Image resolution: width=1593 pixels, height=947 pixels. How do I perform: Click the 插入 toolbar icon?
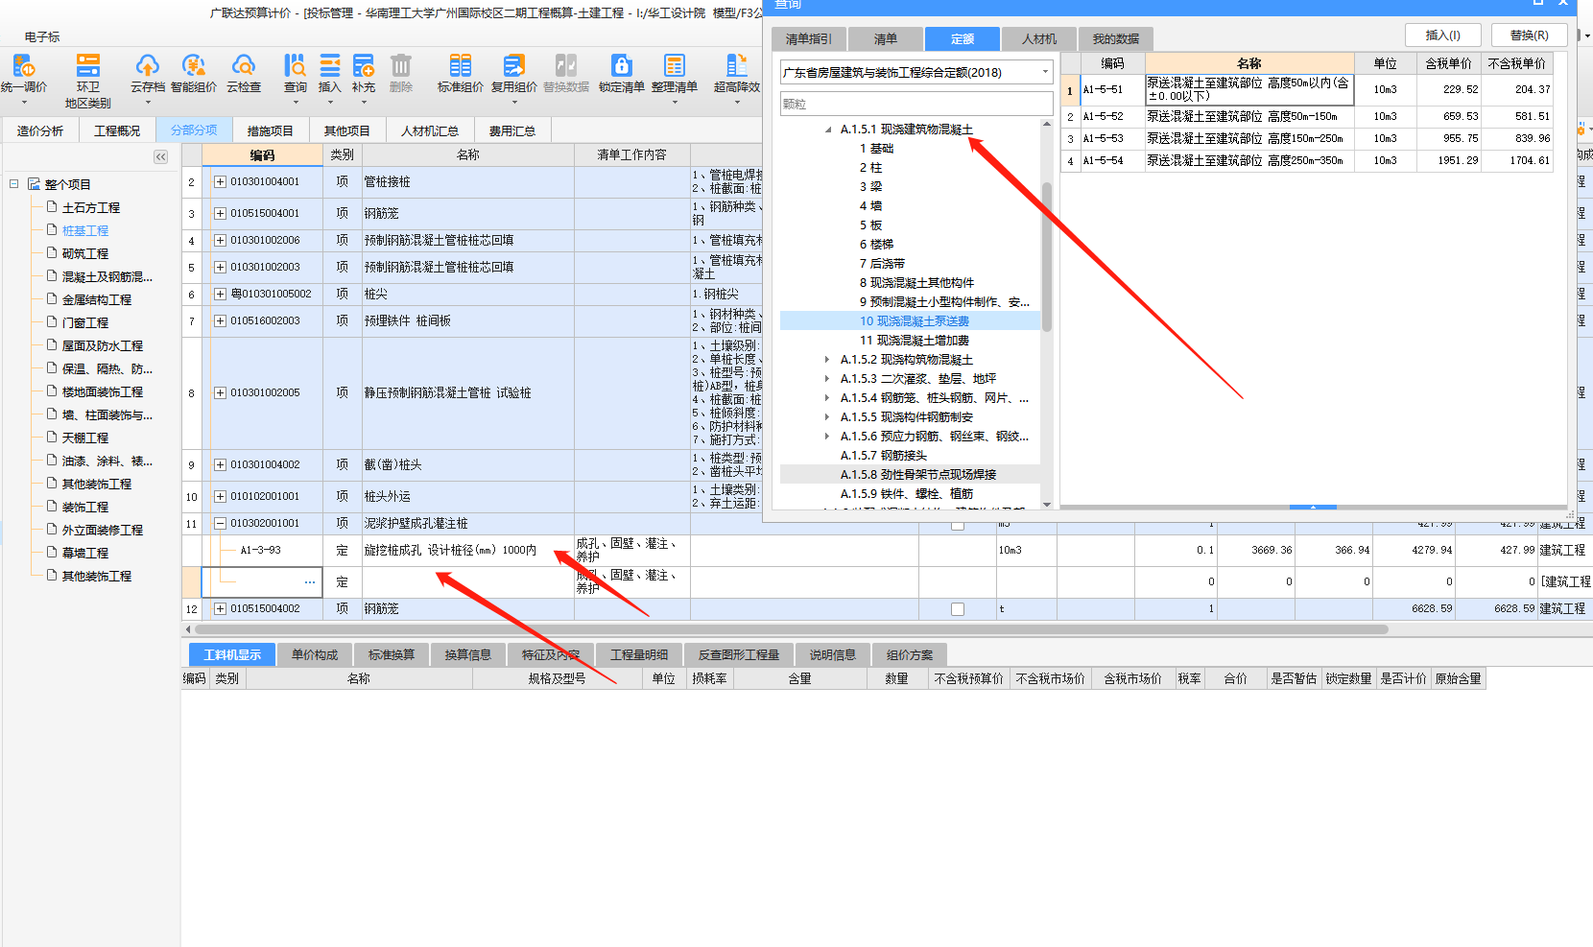pyautogui.click(x=329, y=66)
